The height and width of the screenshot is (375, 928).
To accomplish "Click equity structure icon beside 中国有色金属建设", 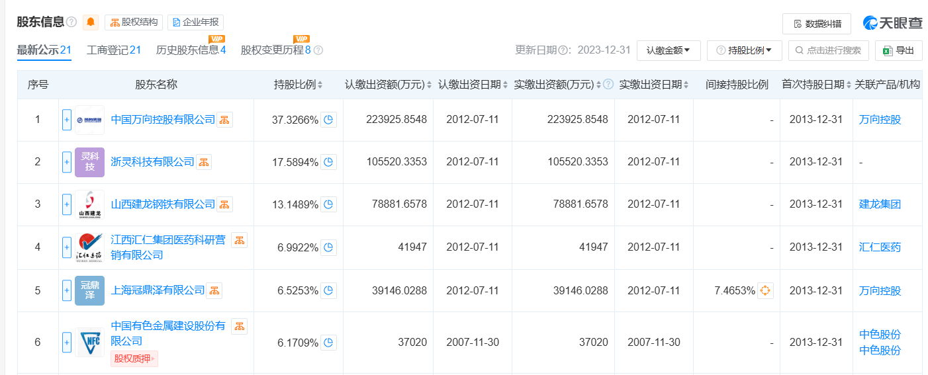I will [x=239, y=326].
